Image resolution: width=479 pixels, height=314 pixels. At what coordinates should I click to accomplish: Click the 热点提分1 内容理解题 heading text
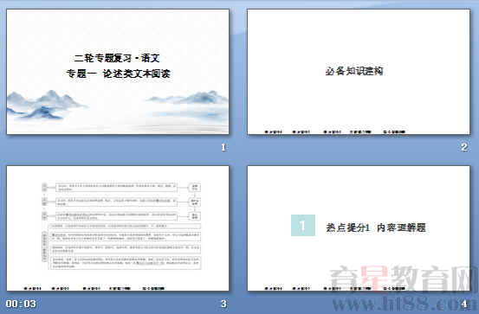[x=376, y=227]
